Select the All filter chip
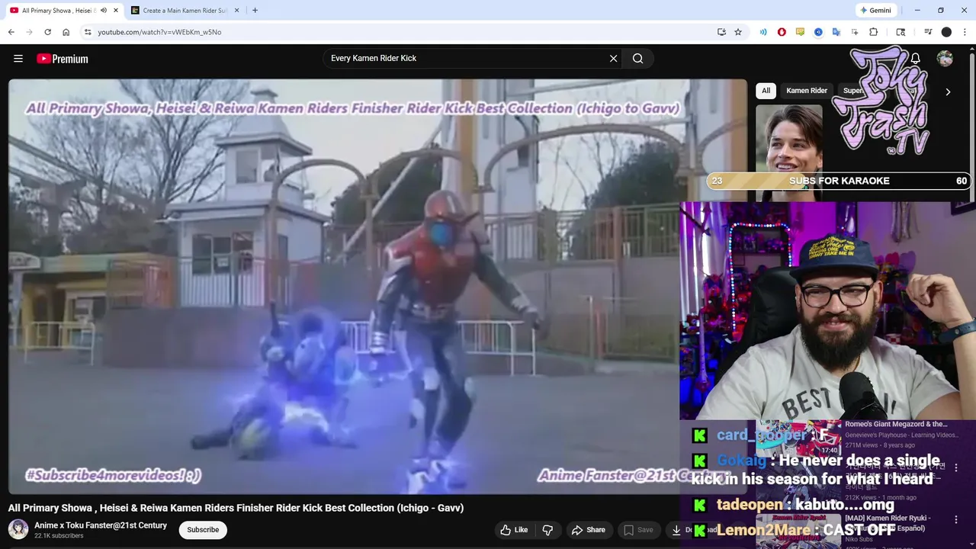976x549 pixels. [766, 91]
